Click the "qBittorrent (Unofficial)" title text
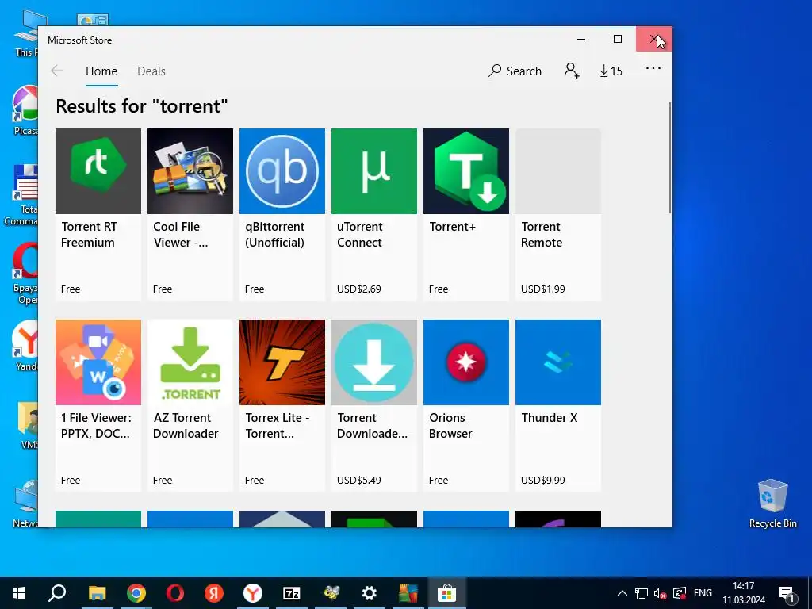812x609 pixels. [275, 235]
